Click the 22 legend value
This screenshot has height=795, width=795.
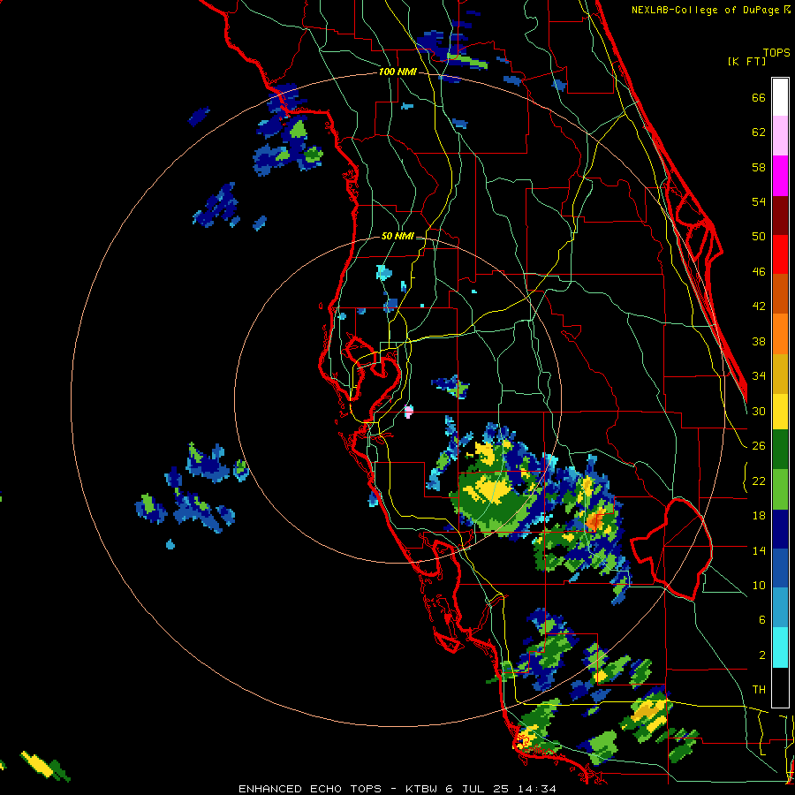coord(759,481)
